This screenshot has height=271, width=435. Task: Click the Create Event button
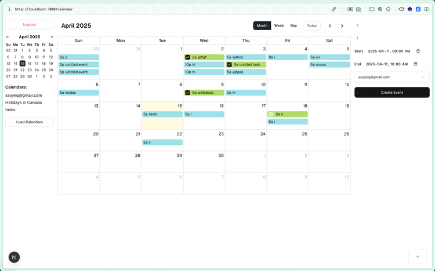coord(392,92)
